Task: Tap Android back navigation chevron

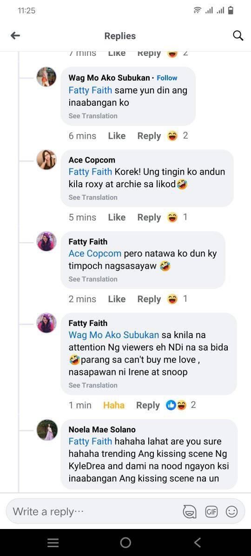Action: (x=198, y=542)
